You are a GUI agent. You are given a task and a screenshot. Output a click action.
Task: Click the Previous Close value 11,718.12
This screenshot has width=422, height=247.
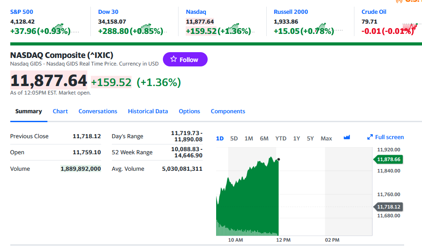coord(87,136)
